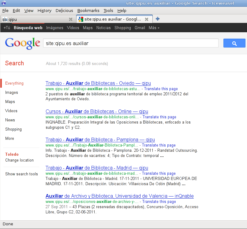Filter results by Maps in sidebar
Screen dimensions: 247x229
click(x=10, y=101)
